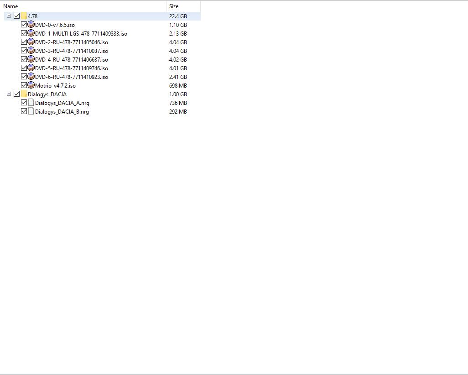This screenshot has height=375, width=468.
Task: Click the disc icon of DVD-6-RU-478-7711410923.iso
Action: 31,77
